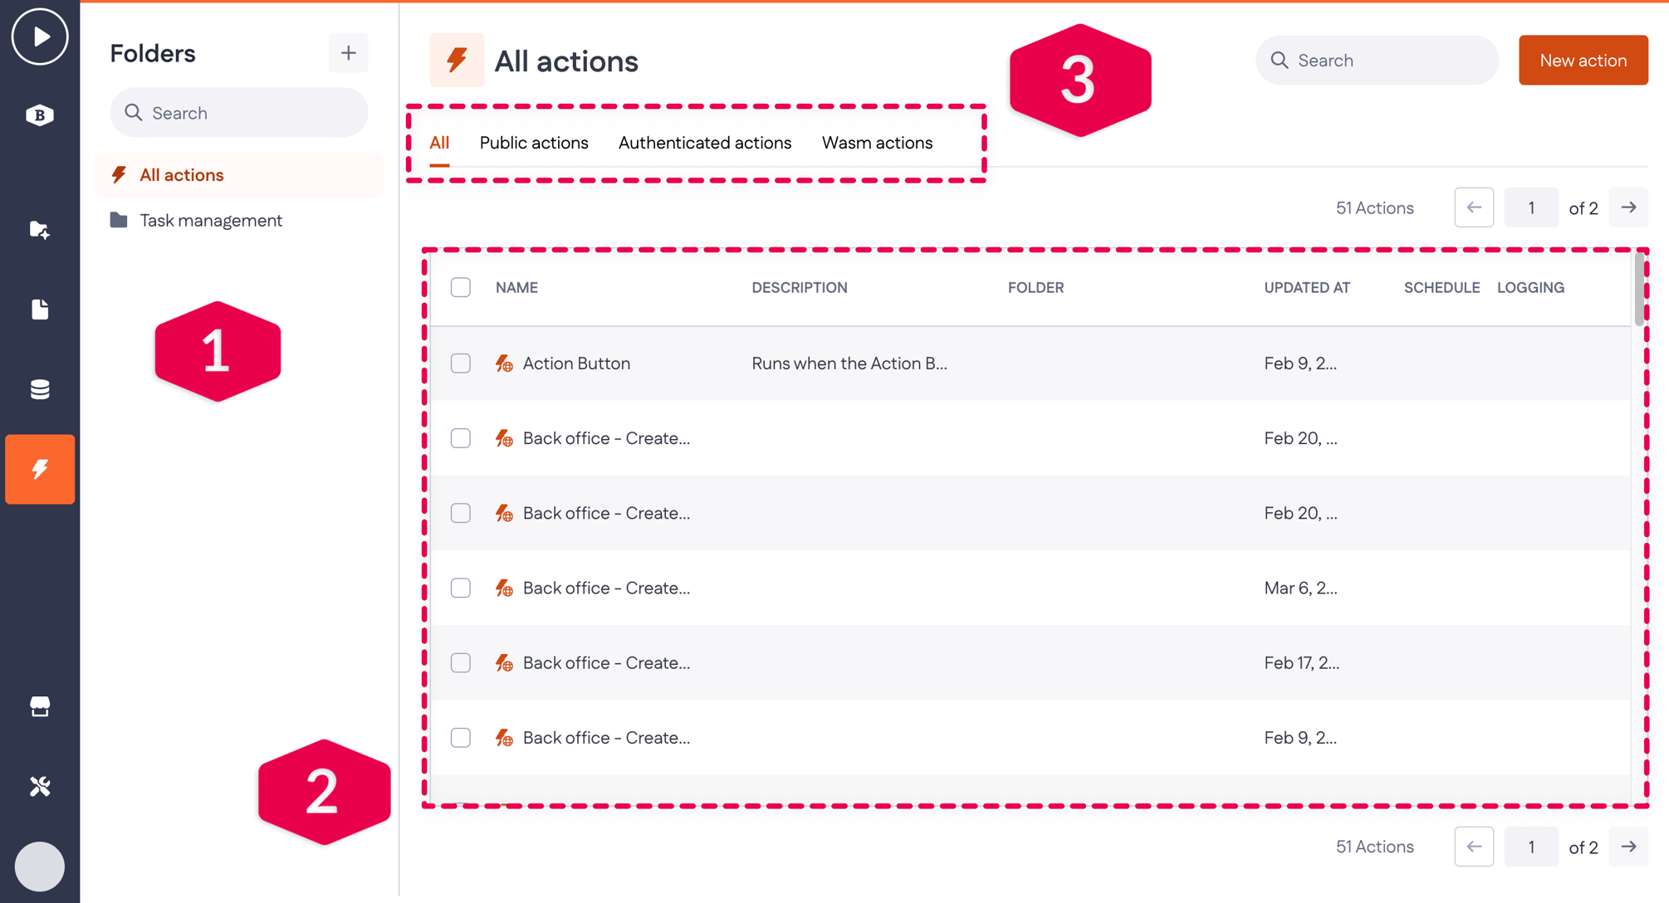
Task: Click the play logo icon in sidebar
Action: [x=39, y=37]
